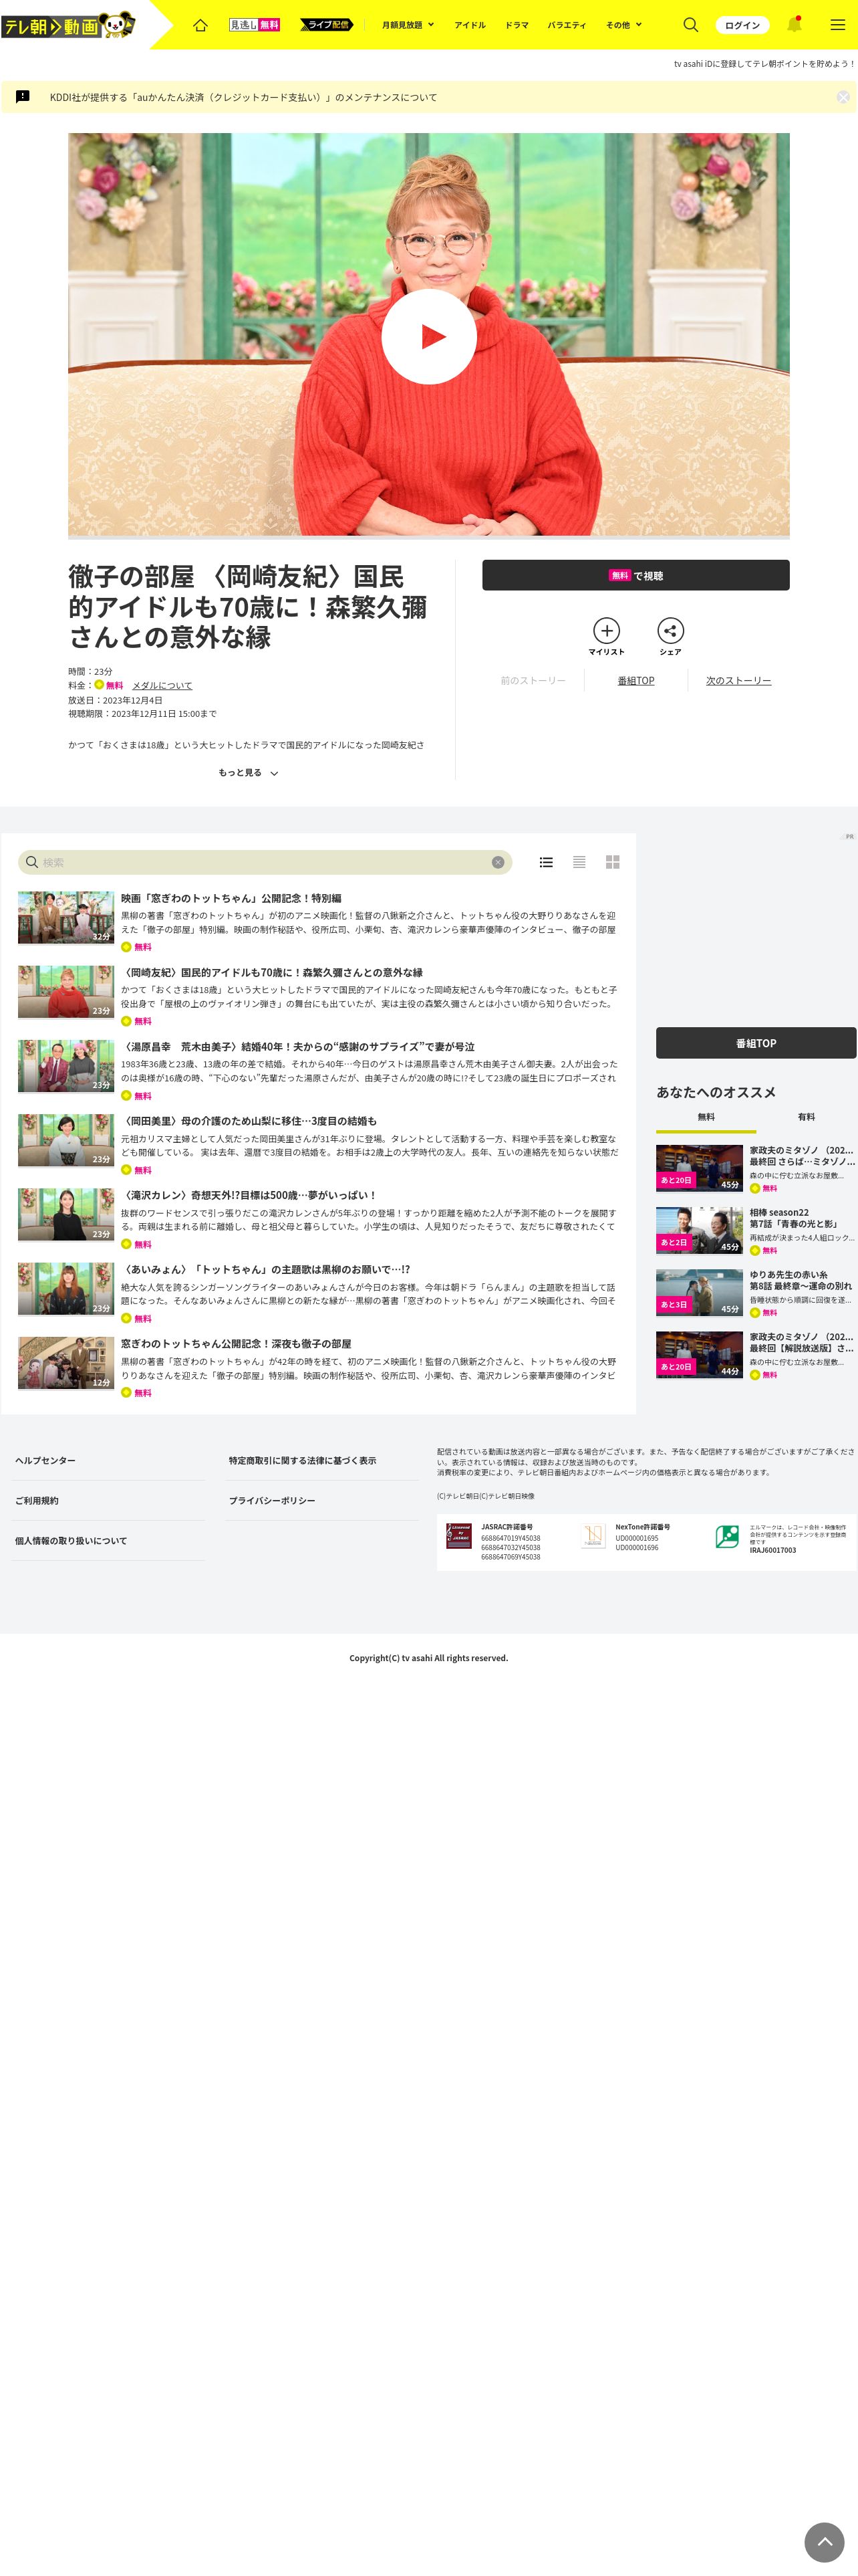Go to 次のストーリー
The image size is (858, 2576).
point(738,681)
